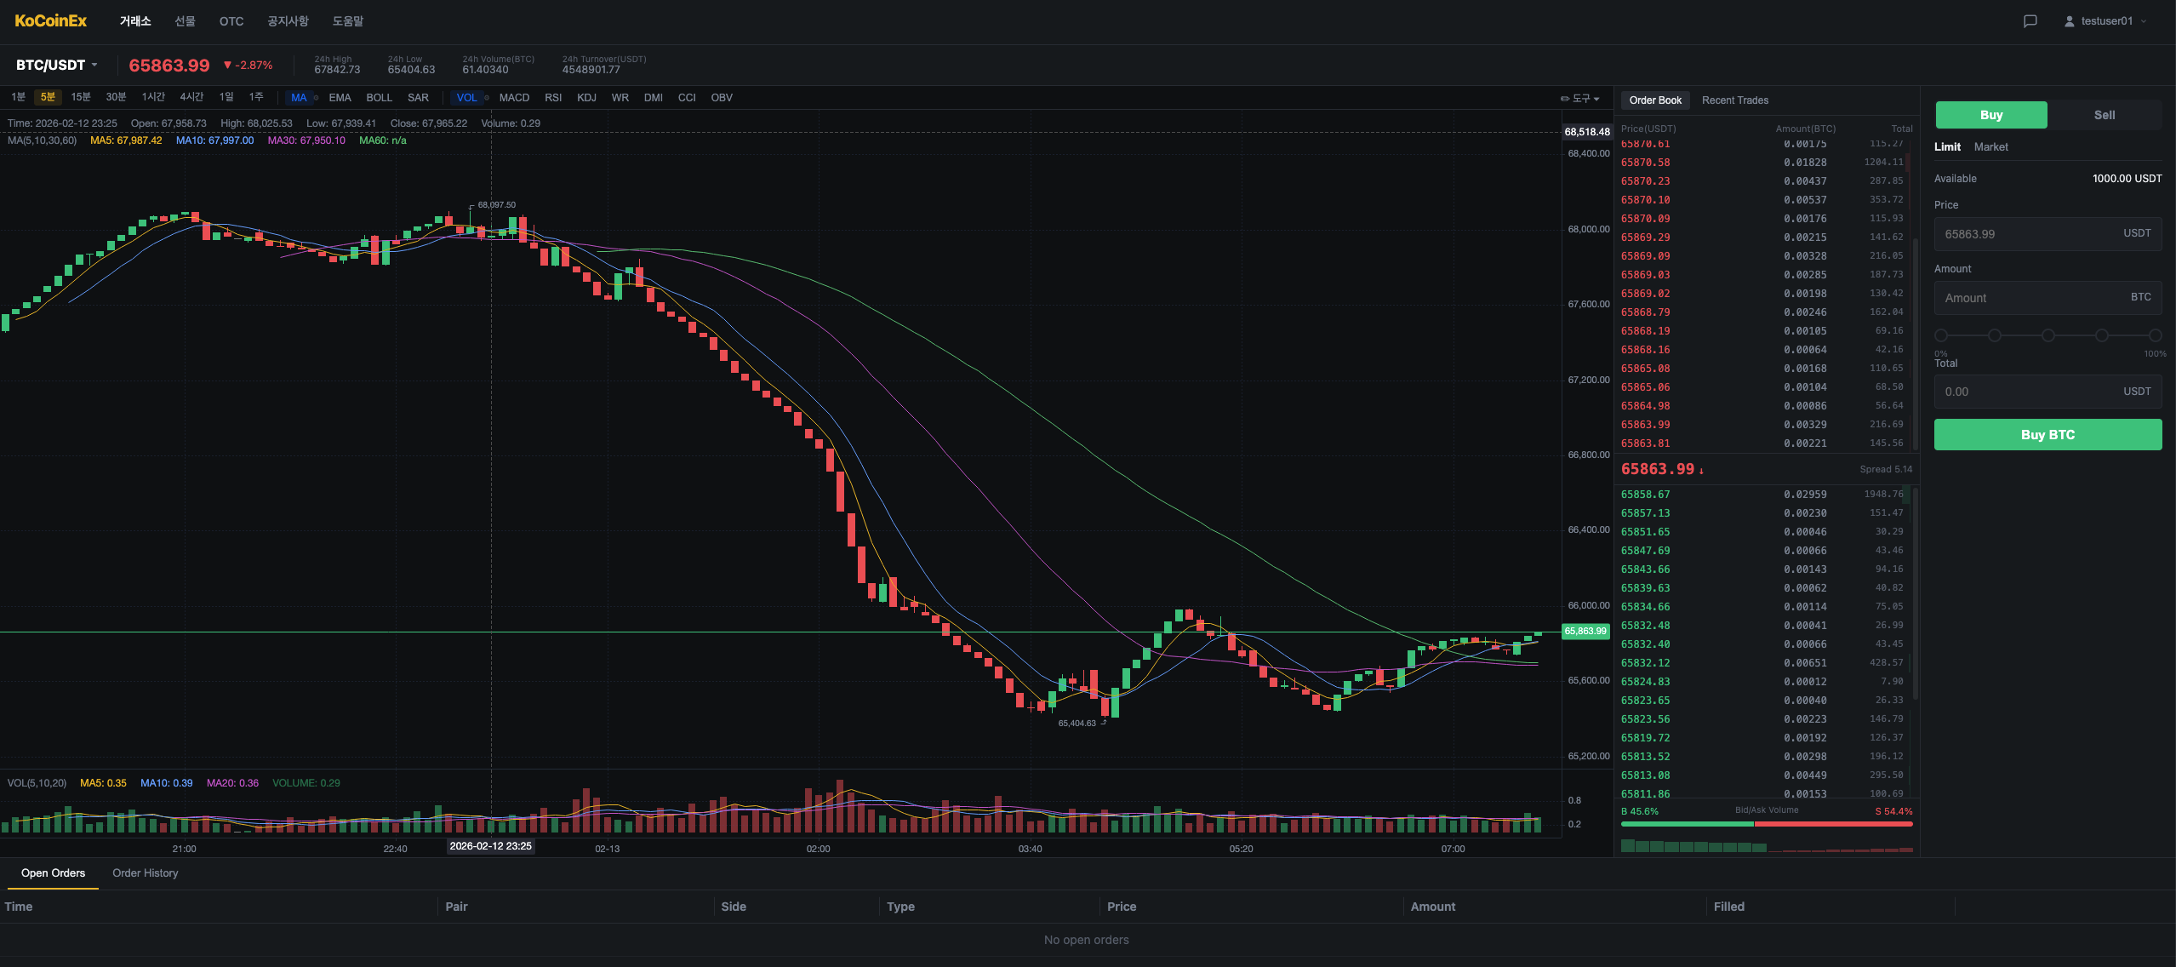Click the red down-arrow price change indicator
2176x967 pixels.
227,65
